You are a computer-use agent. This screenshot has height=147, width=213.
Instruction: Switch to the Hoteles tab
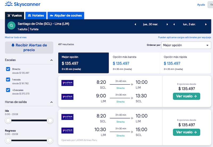tap(36, 15)
